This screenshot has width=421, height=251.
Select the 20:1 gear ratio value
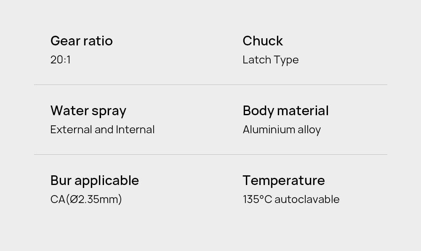tap(60, 60)
